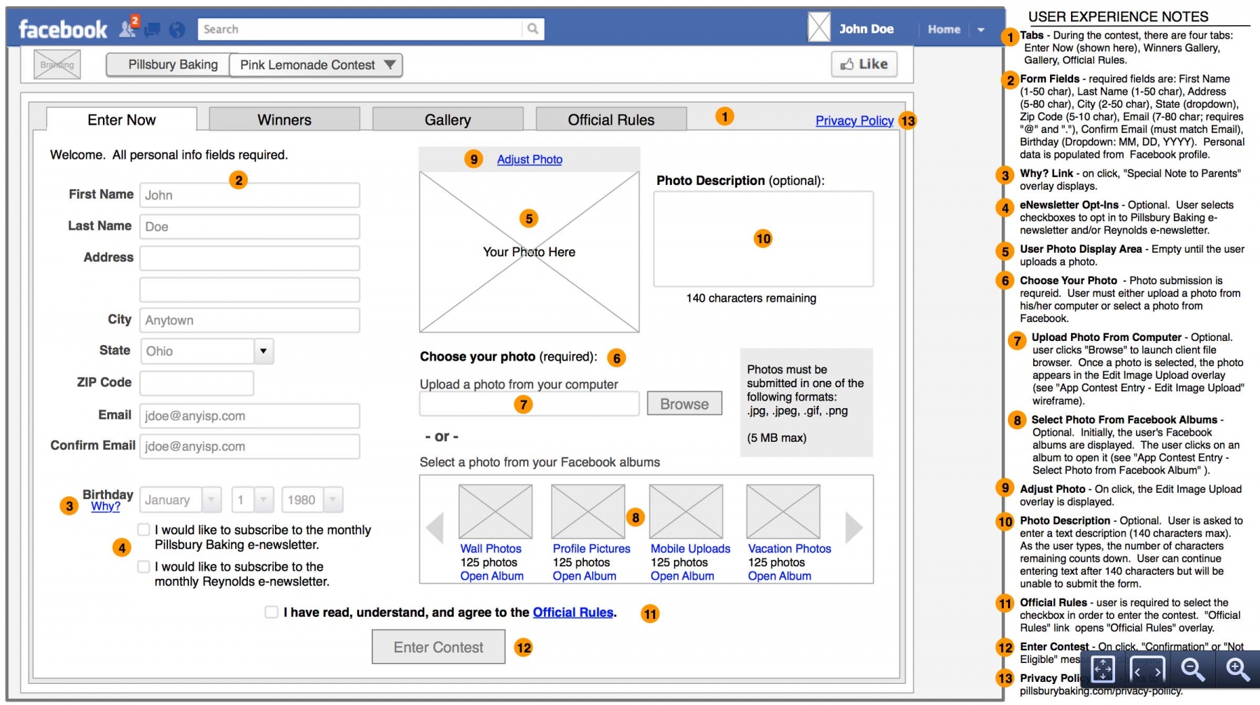Click Home in the top bar
Screen dimensions: 1260x705
coord(944,29)
